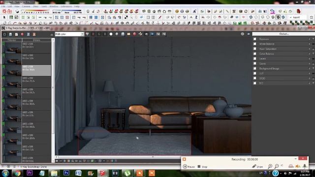This screenshot has height=177, width=315.
Task: Click the red book icon at toolbar end
Action: (x=299, y=11)
